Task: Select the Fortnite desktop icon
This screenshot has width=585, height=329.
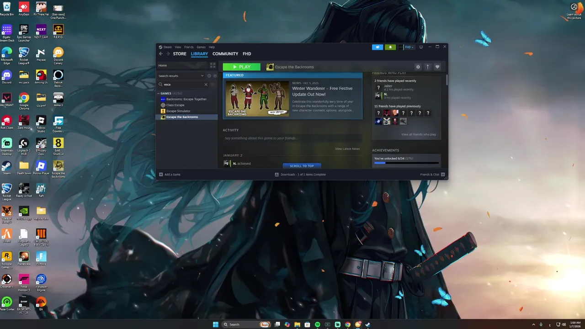Action: (x=41, y=258)
